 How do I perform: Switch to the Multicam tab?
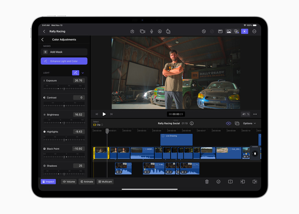(x=105, y=182)
